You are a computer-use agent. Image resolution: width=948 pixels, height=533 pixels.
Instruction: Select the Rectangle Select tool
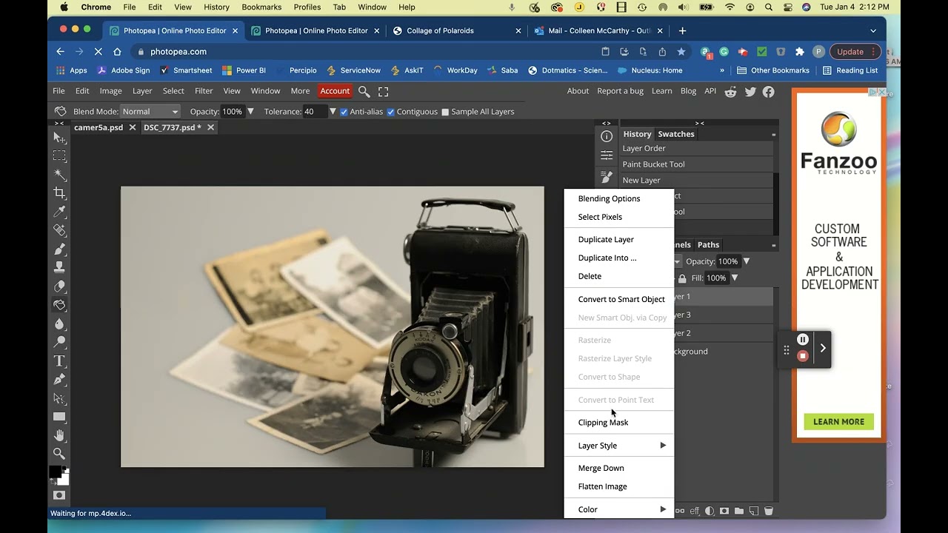point(59,156)
